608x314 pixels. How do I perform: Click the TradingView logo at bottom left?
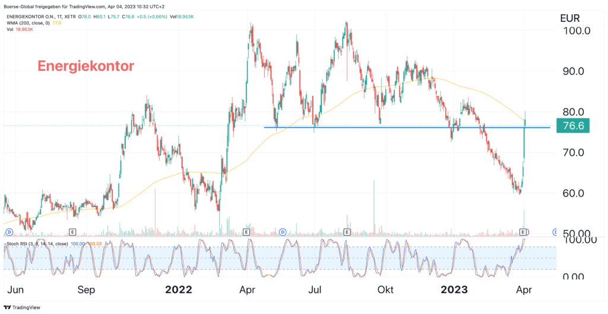pos(22,307)
